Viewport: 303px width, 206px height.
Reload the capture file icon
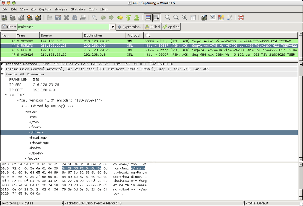point(75,17)
